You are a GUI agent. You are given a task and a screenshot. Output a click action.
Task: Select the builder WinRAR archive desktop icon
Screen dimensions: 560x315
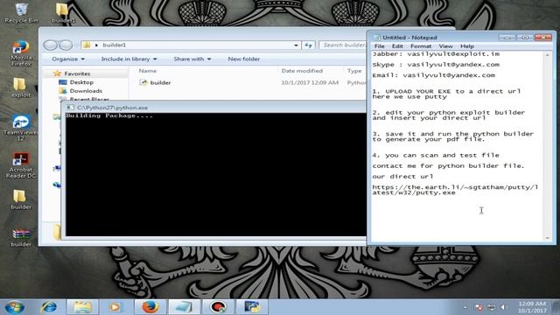pos(21,237)
